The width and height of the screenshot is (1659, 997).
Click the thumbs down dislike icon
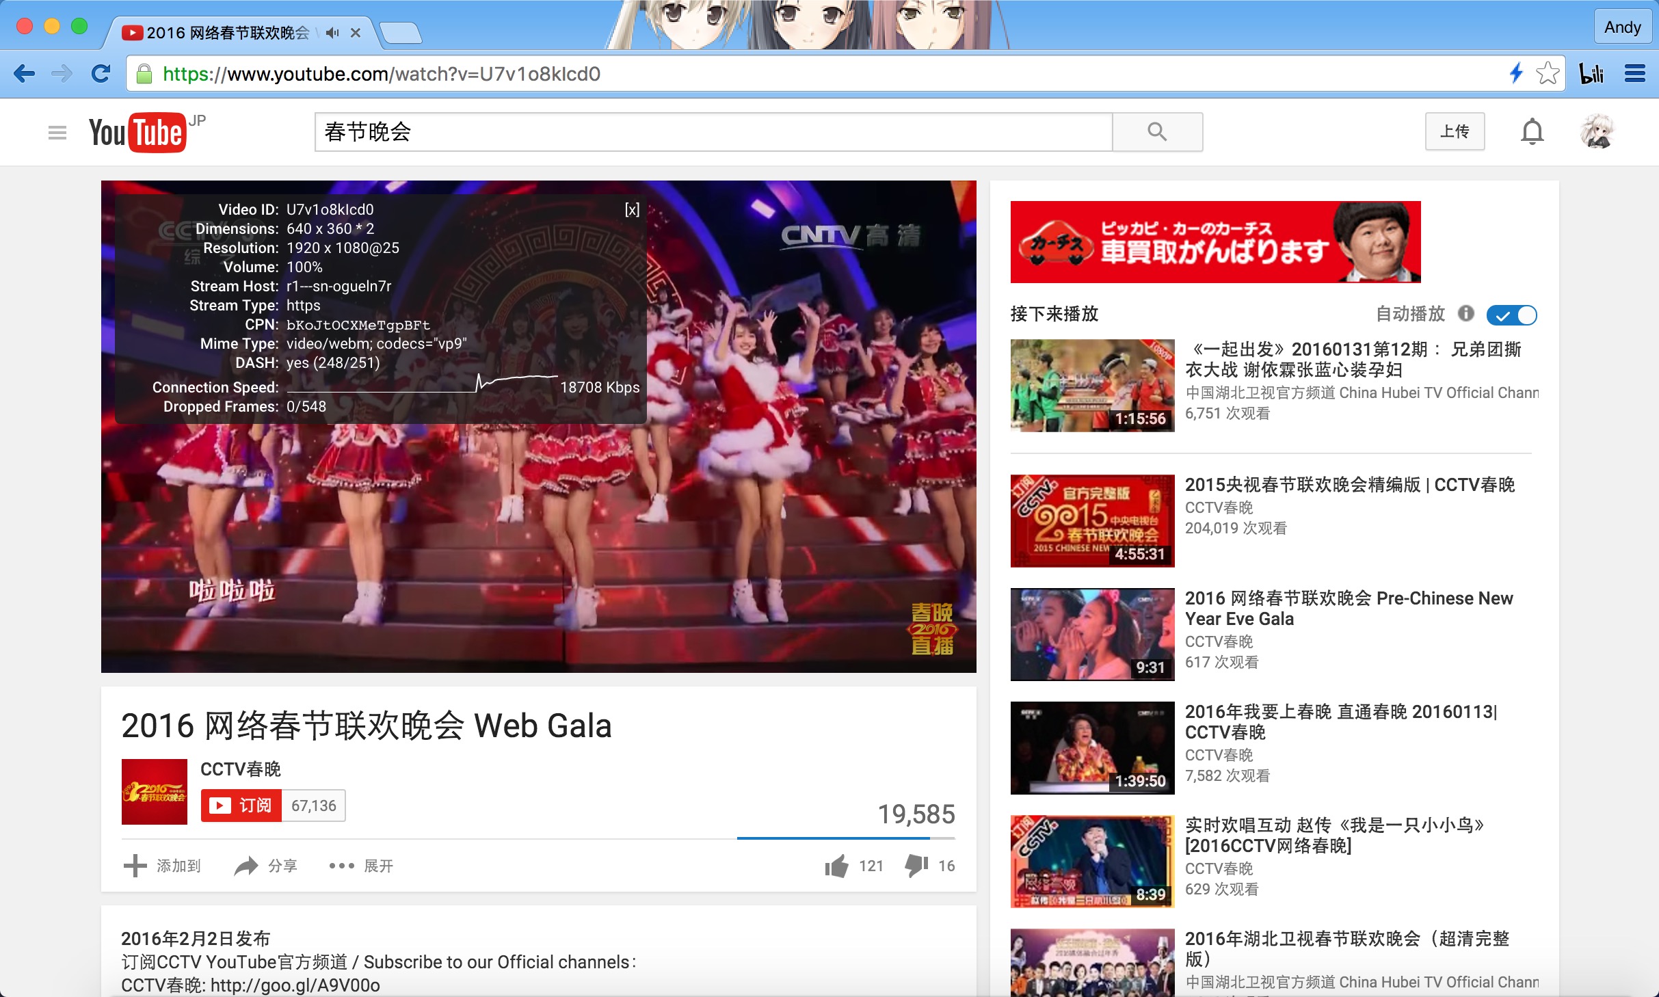point(916,866)
